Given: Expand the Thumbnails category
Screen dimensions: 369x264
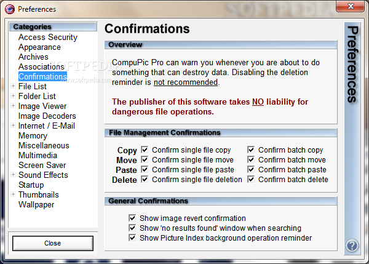Looking at the screenshot, I should 13,194.
